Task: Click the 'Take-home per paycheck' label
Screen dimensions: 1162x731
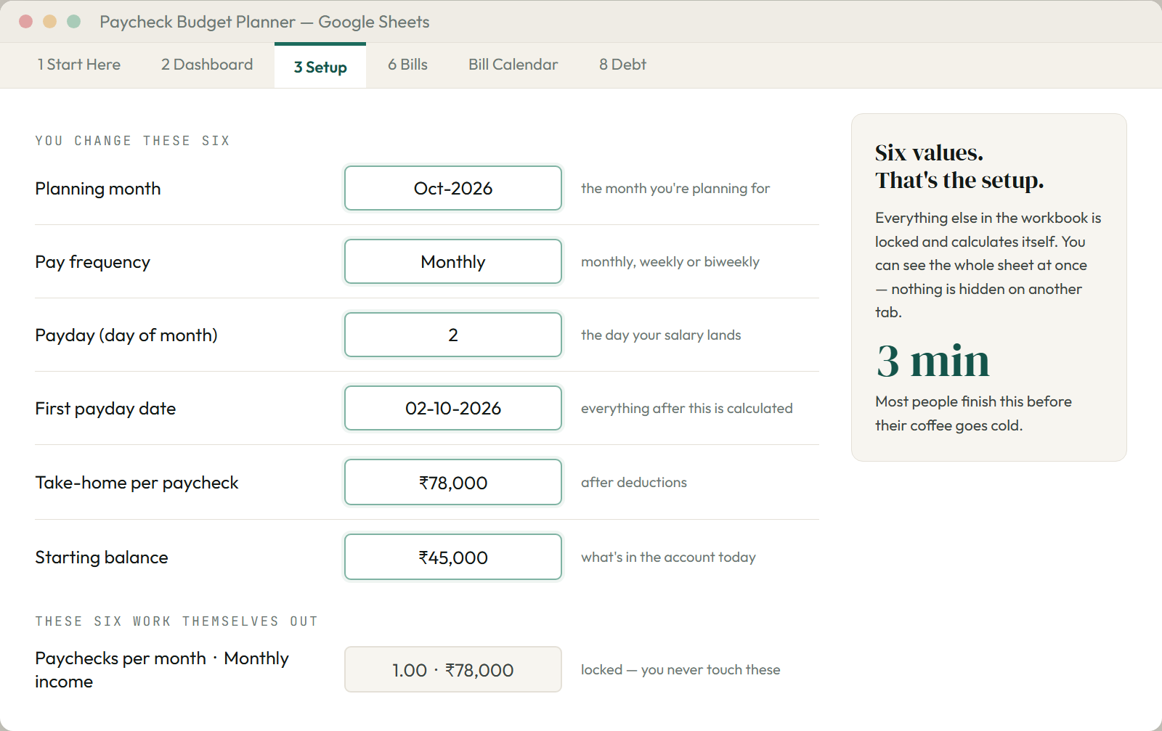Action: [x=137, y=483]
